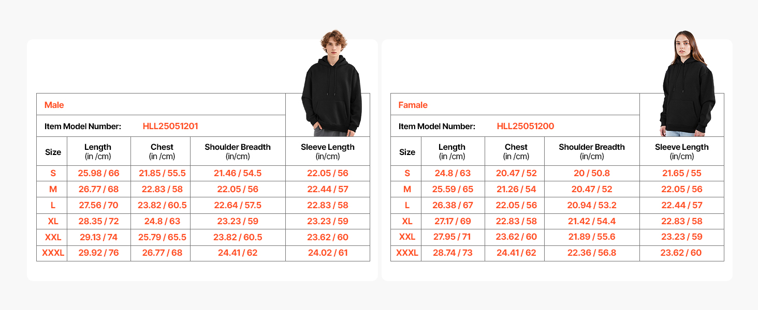The width and height of the screenshot is (758, 310).
Task: Click the 24.41 / 62 shoulder breadth cell
Action: pyautogui.click(x=238, y=253)
